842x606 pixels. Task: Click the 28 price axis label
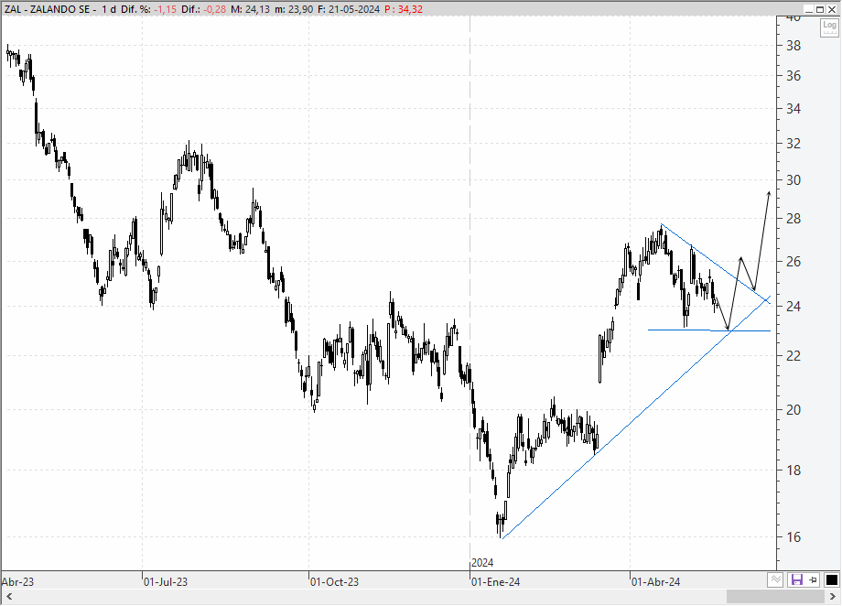coord(793,219)
